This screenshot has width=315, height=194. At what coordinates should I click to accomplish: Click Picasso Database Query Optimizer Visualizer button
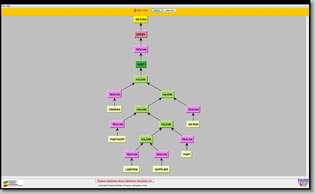point(125,181)
